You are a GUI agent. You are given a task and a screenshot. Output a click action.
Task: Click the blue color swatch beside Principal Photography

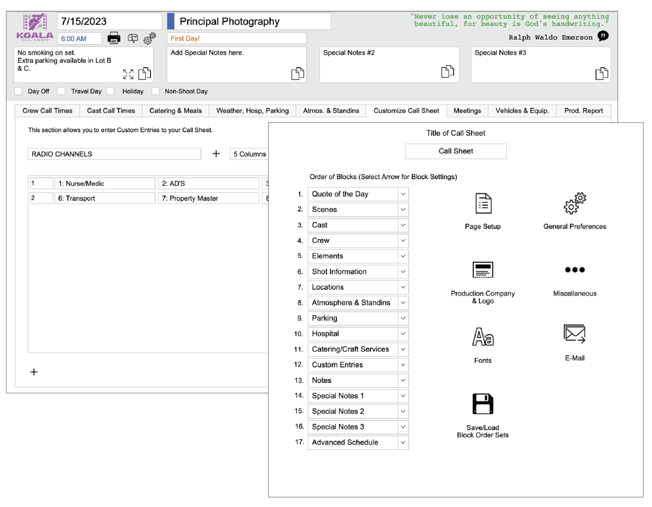tap(171, 21)
